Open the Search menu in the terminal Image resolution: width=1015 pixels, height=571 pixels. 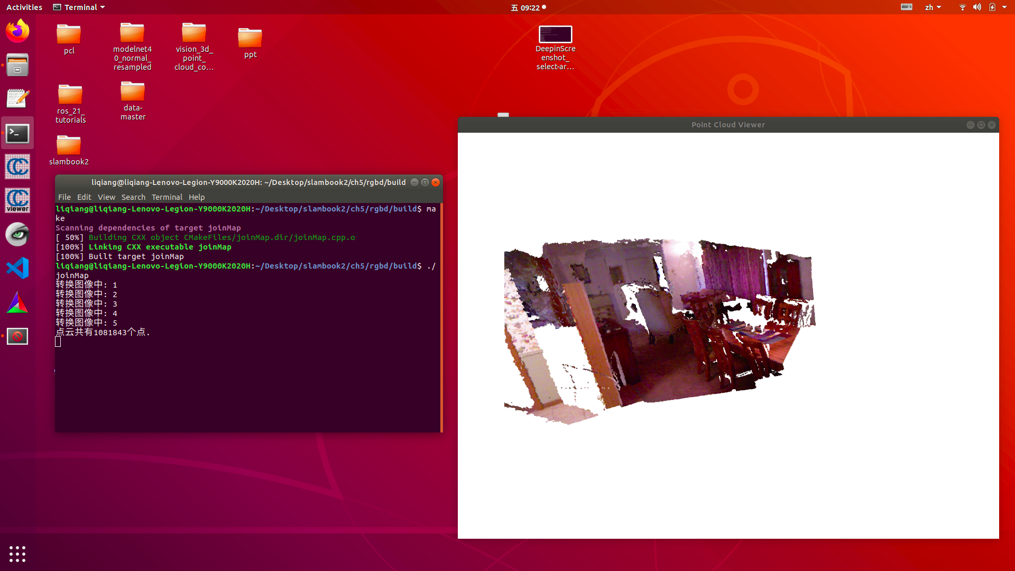click(x=133, y=197)
